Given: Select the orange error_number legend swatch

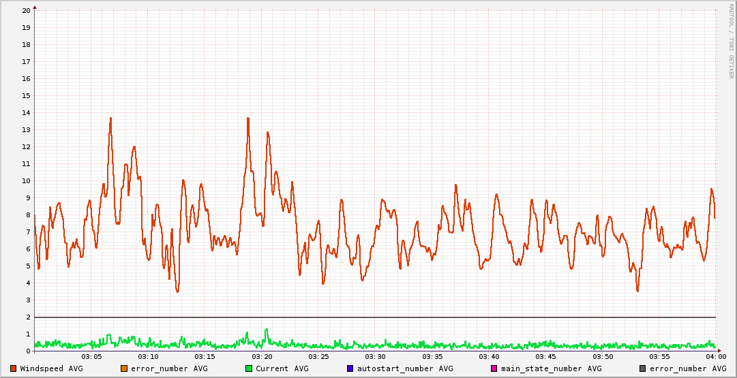Looking at the screenshot, I should coord(124,368).
